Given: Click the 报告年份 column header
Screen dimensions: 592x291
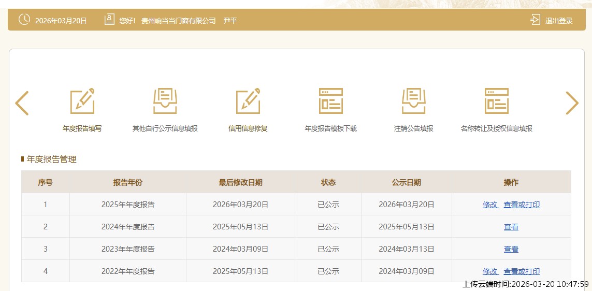Looking at the screenshot, I should coord(128,182).
